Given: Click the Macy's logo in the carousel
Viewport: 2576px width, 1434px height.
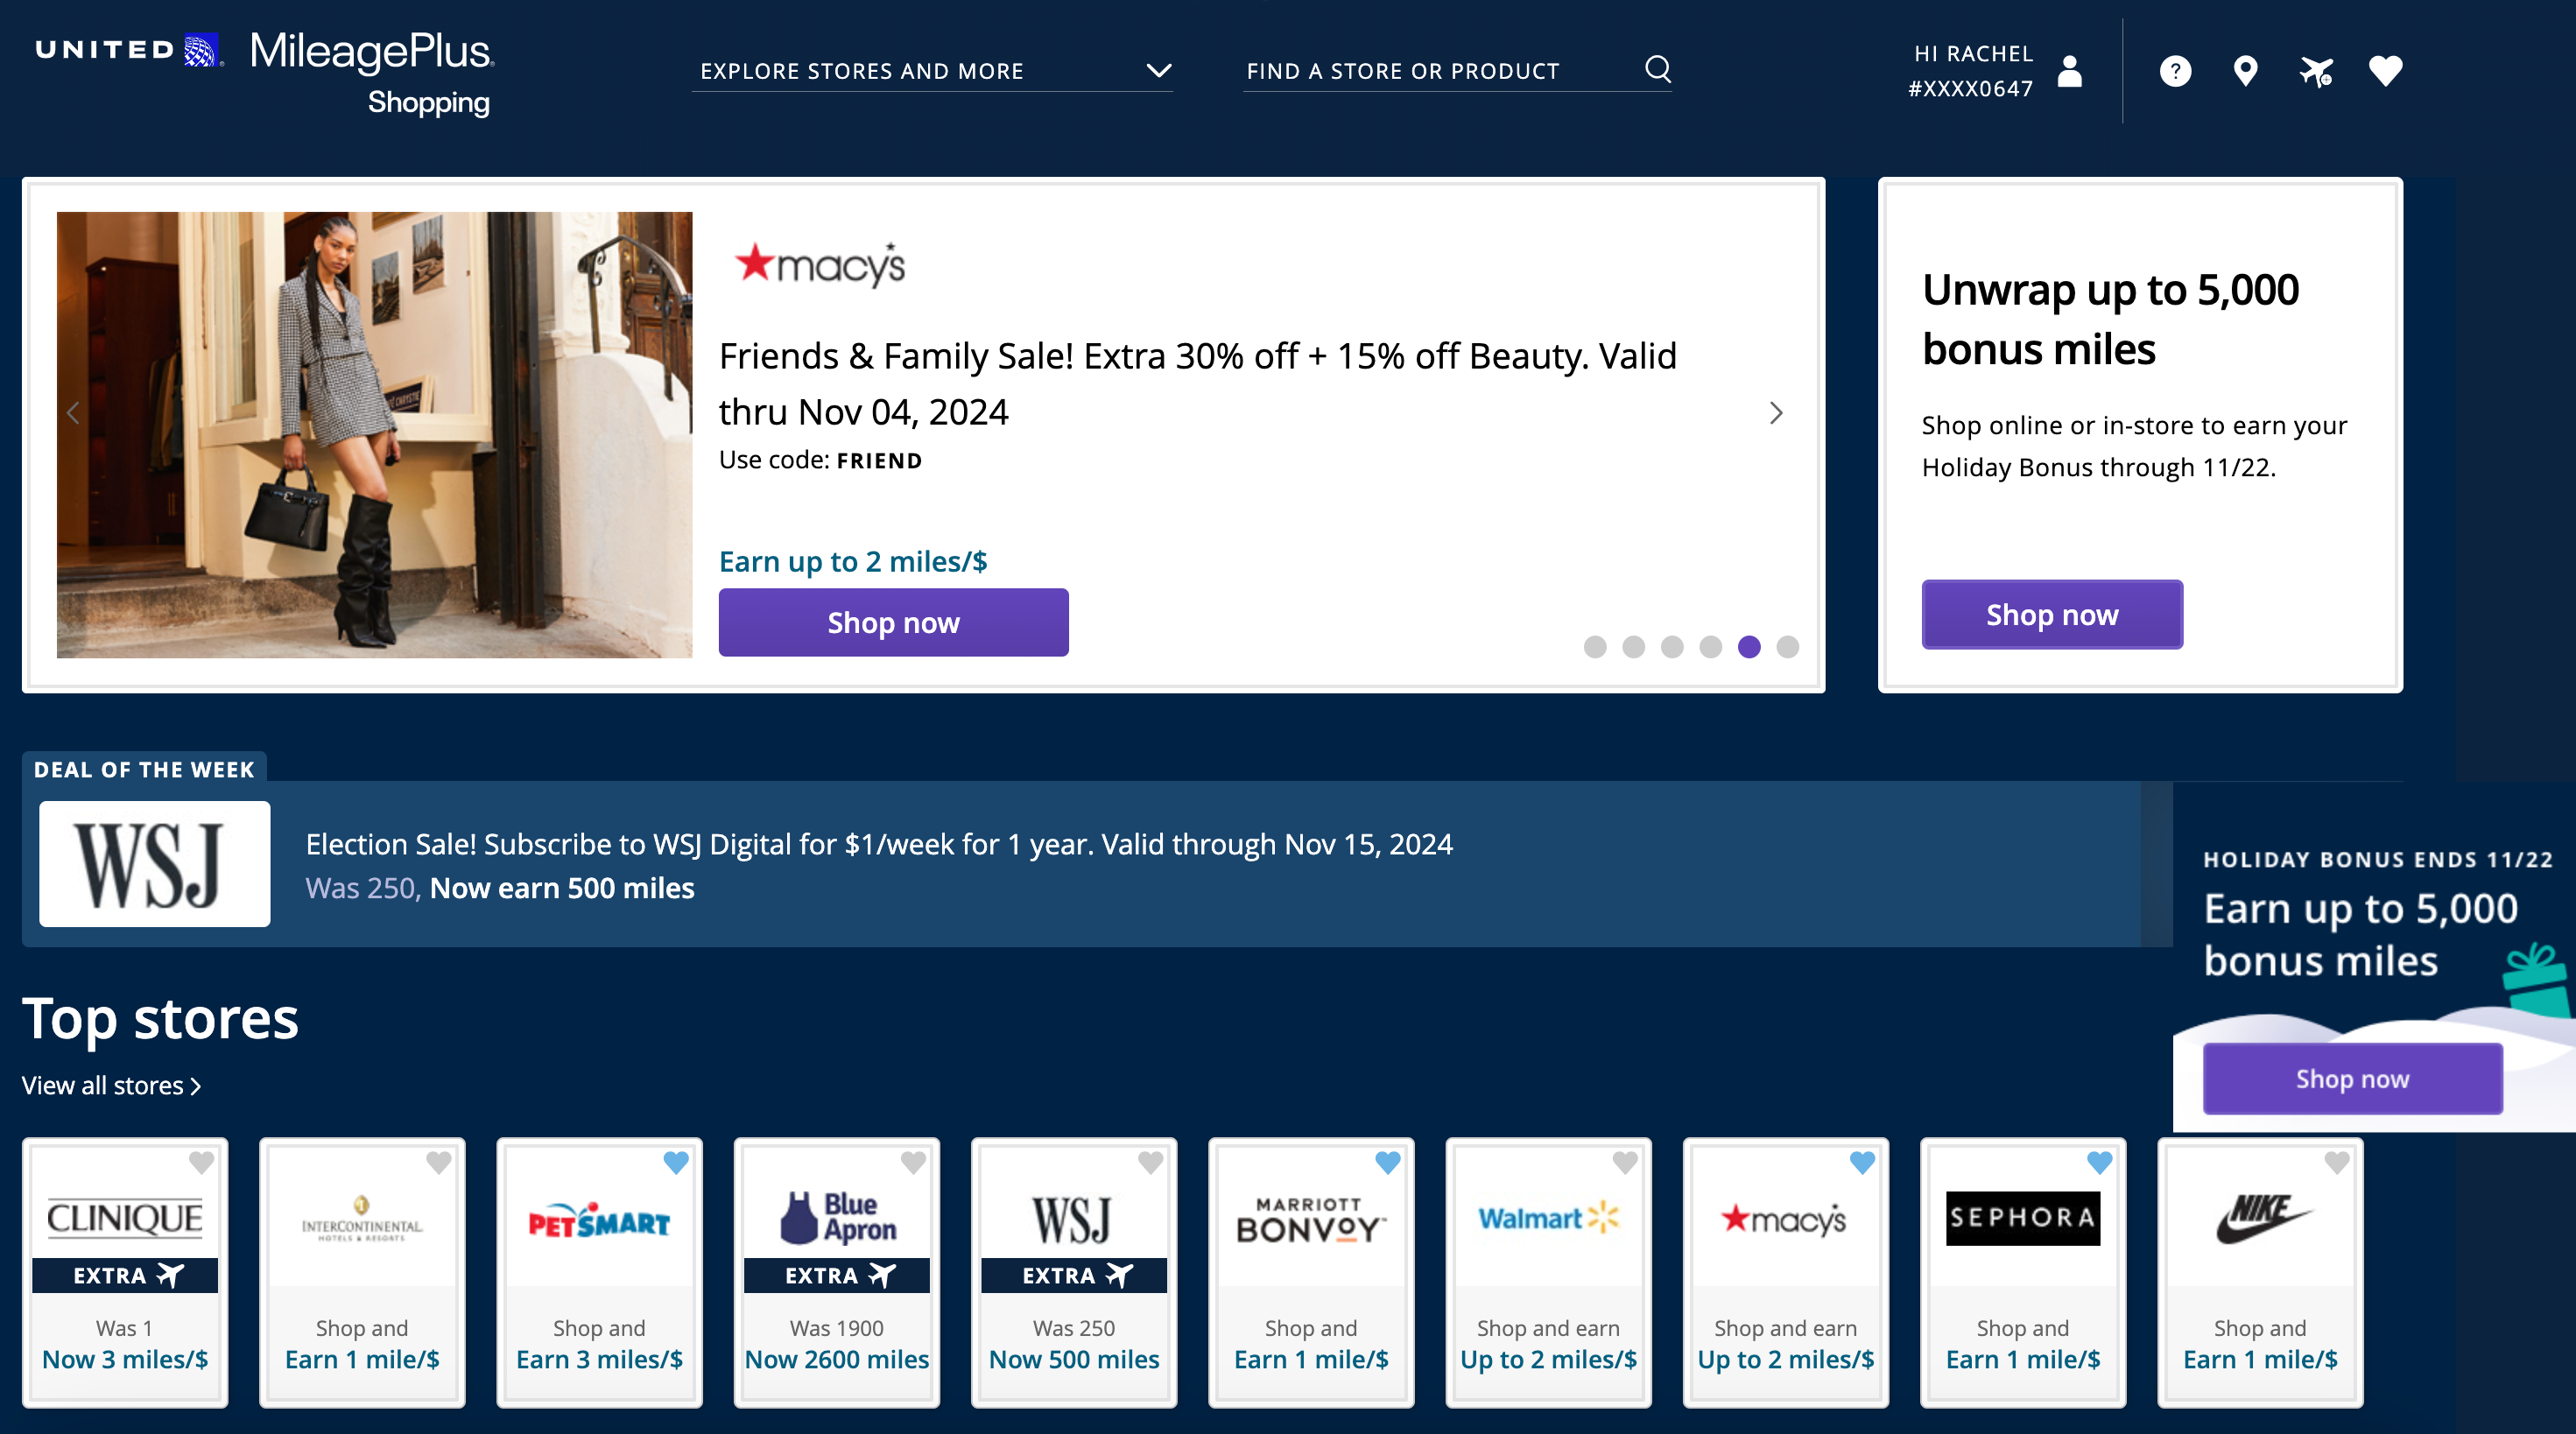Looking at the screenshot, I should pyautogui.click(x=820, y=265).
